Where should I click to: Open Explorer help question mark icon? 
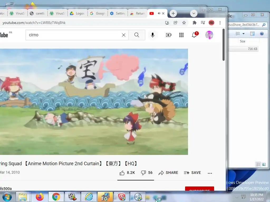click(x=262, y=34)
